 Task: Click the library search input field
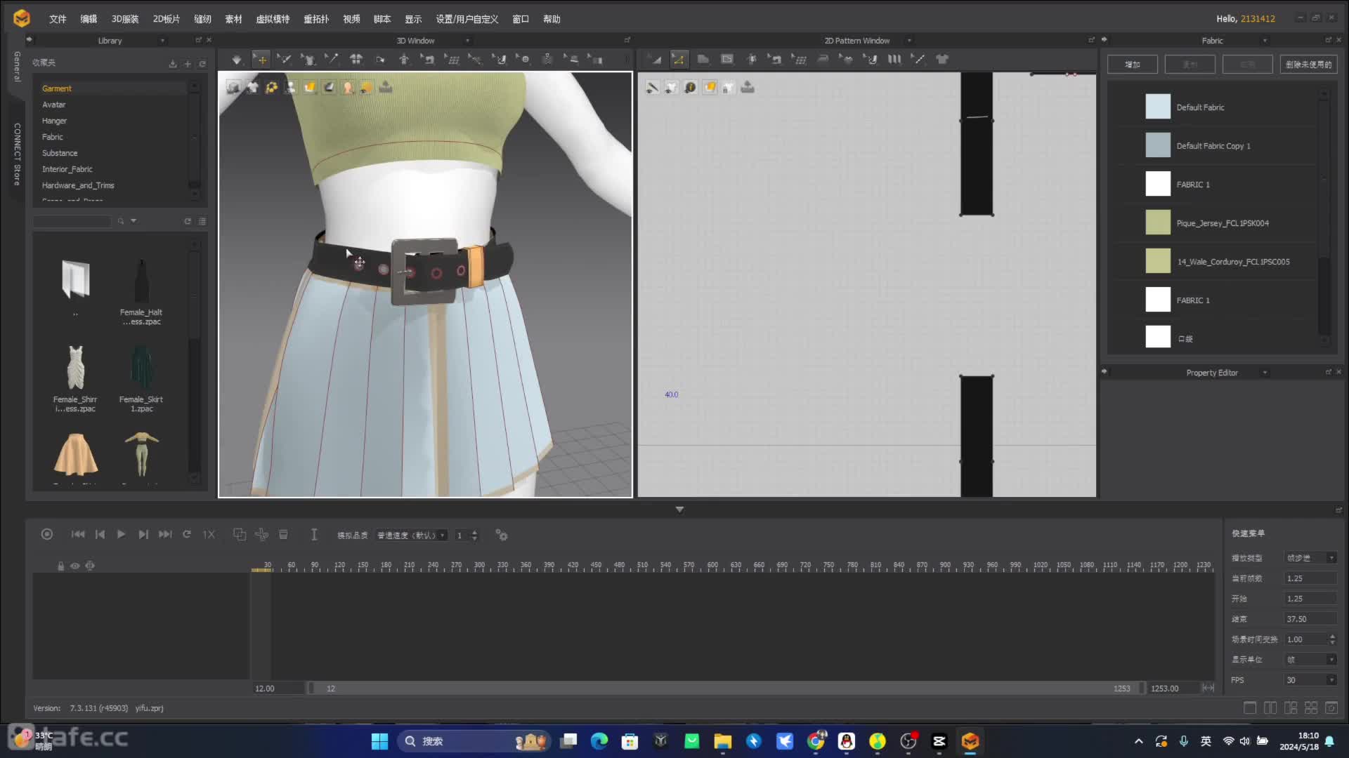72,221
